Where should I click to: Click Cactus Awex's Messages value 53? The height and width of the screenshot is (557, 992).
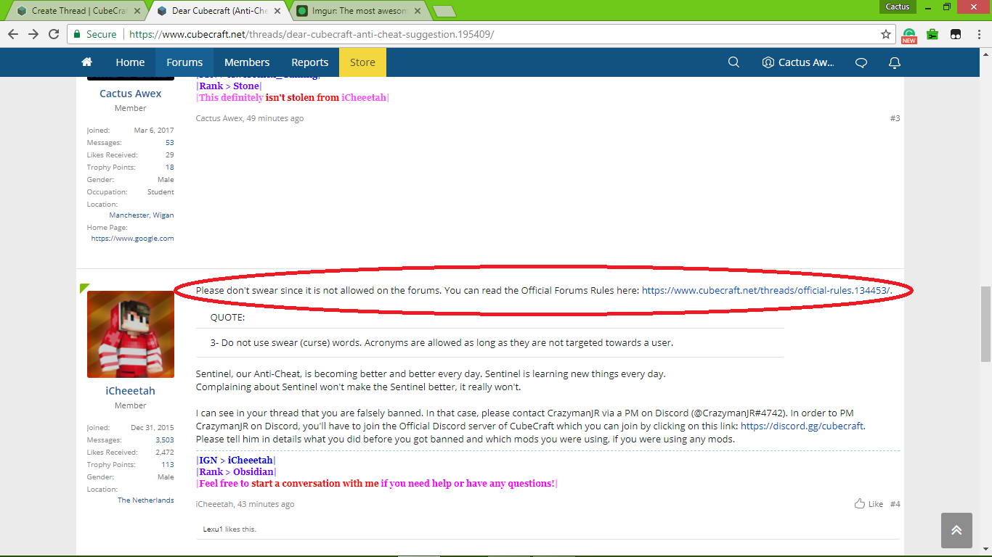point(170,143)
